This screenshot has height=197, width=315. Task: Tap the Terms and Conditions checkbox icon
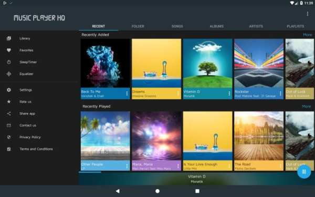(x=9, y=149)
